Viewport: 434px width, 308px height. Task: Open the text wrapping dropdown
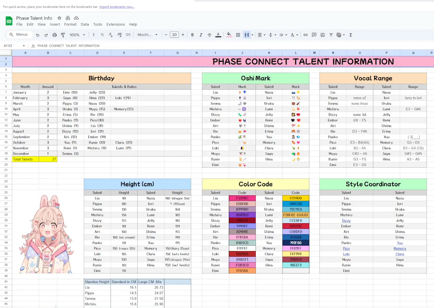(283, 35)
